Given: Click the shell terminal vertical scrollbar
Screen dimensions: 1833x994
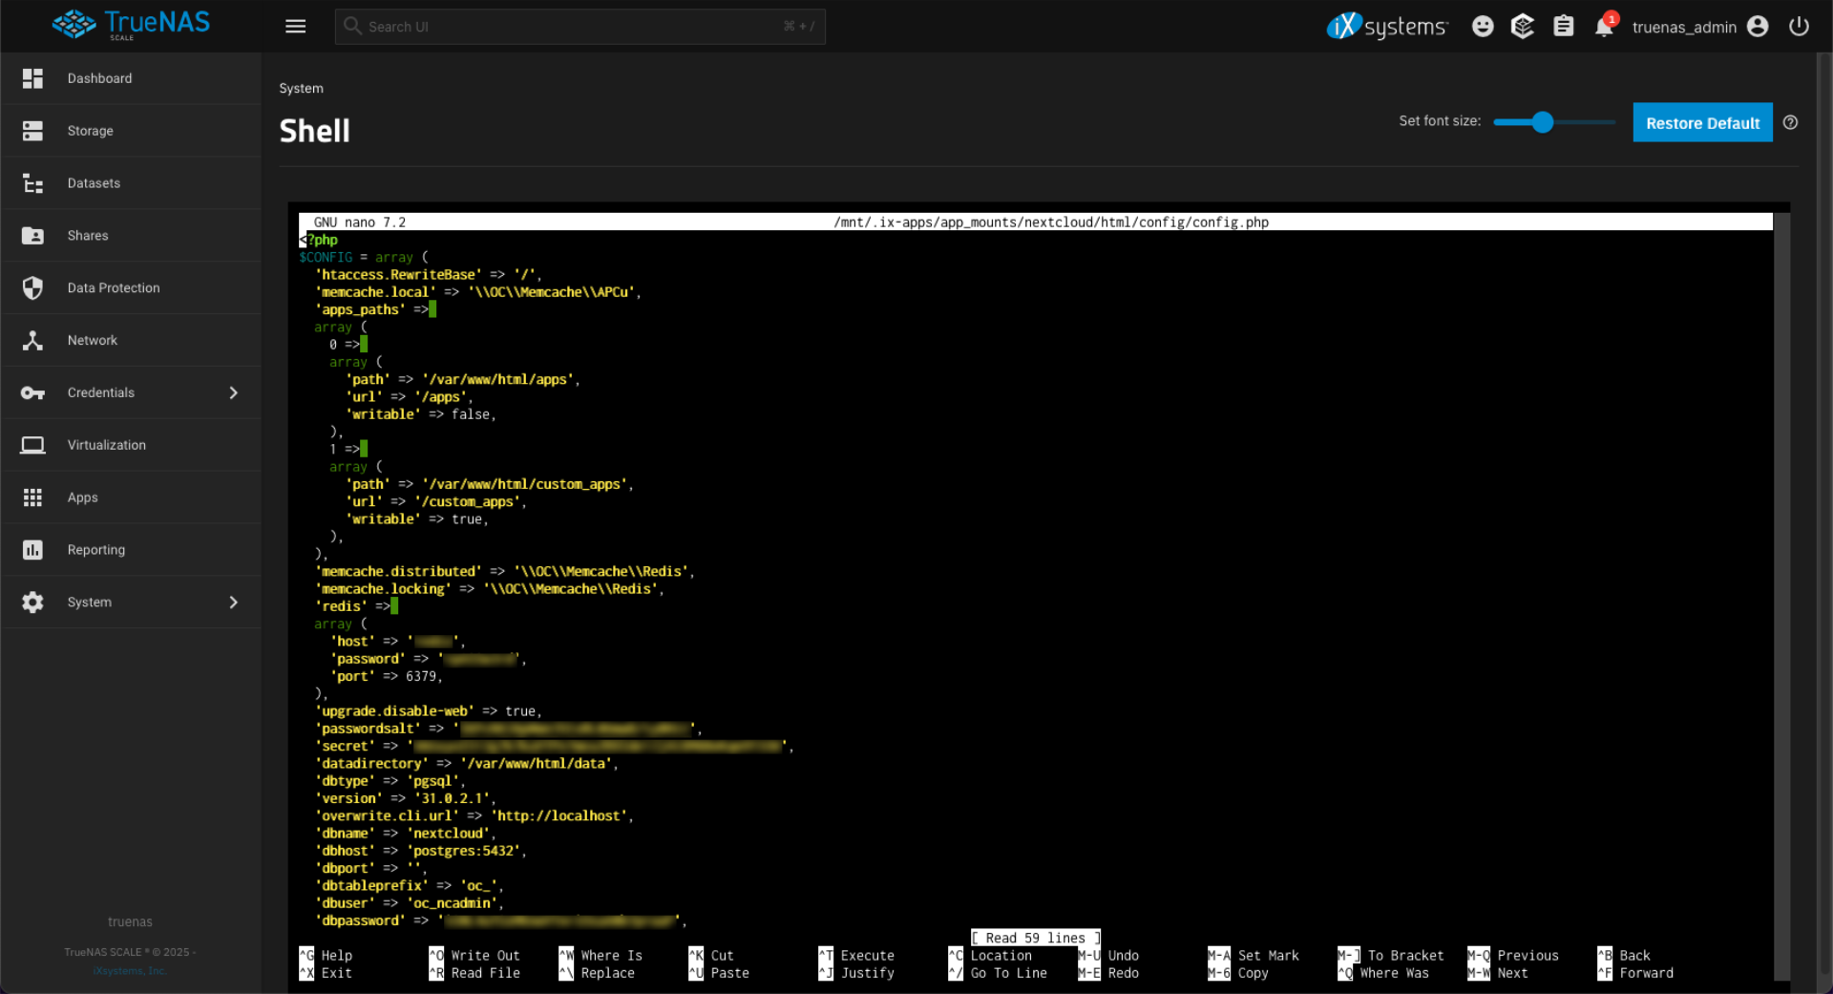Looking at the screenshot, I should coord(1781,597).
